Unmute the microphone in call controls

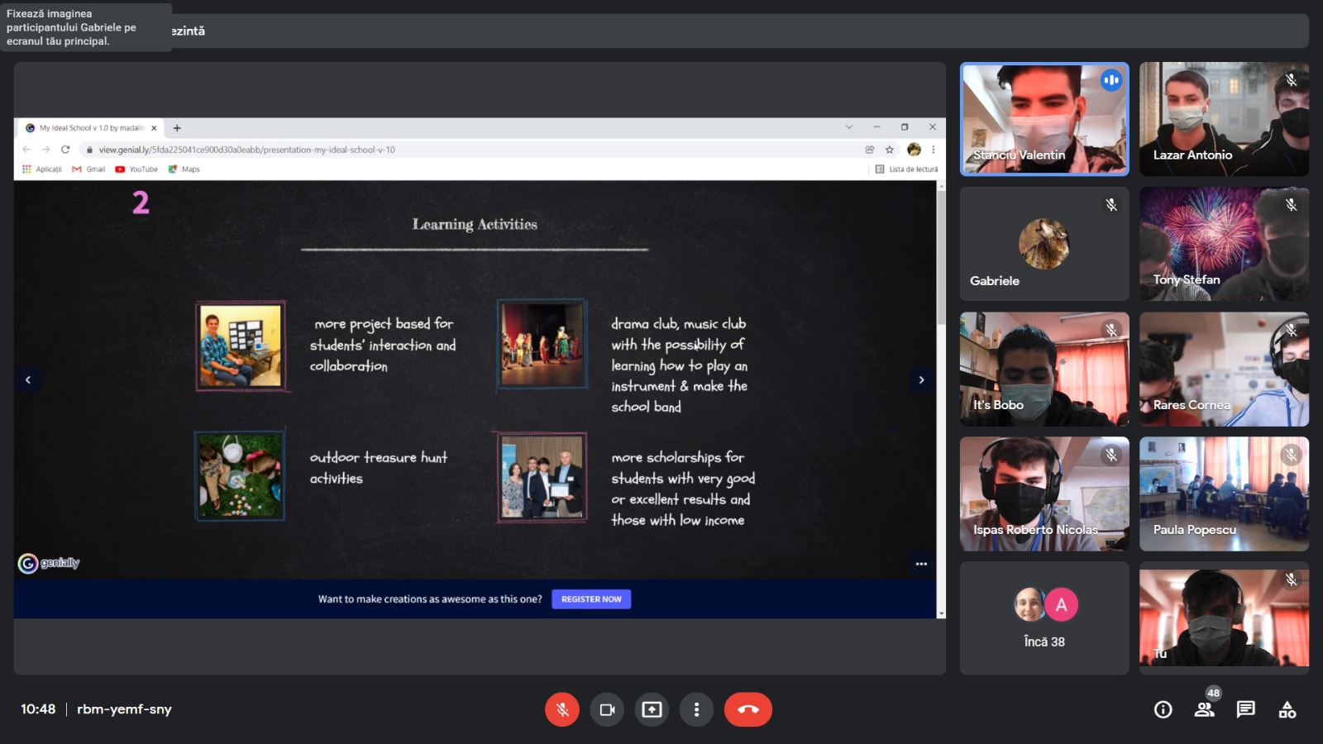(x=561, y=709)
